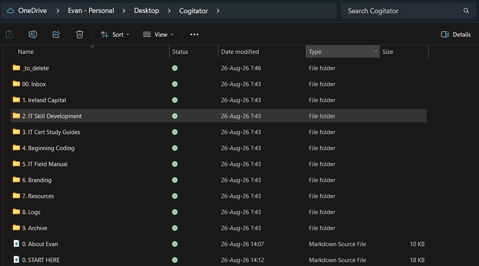Click the search magnifier icon
This screenshot has height=266, width=479.
pos(466,11)
